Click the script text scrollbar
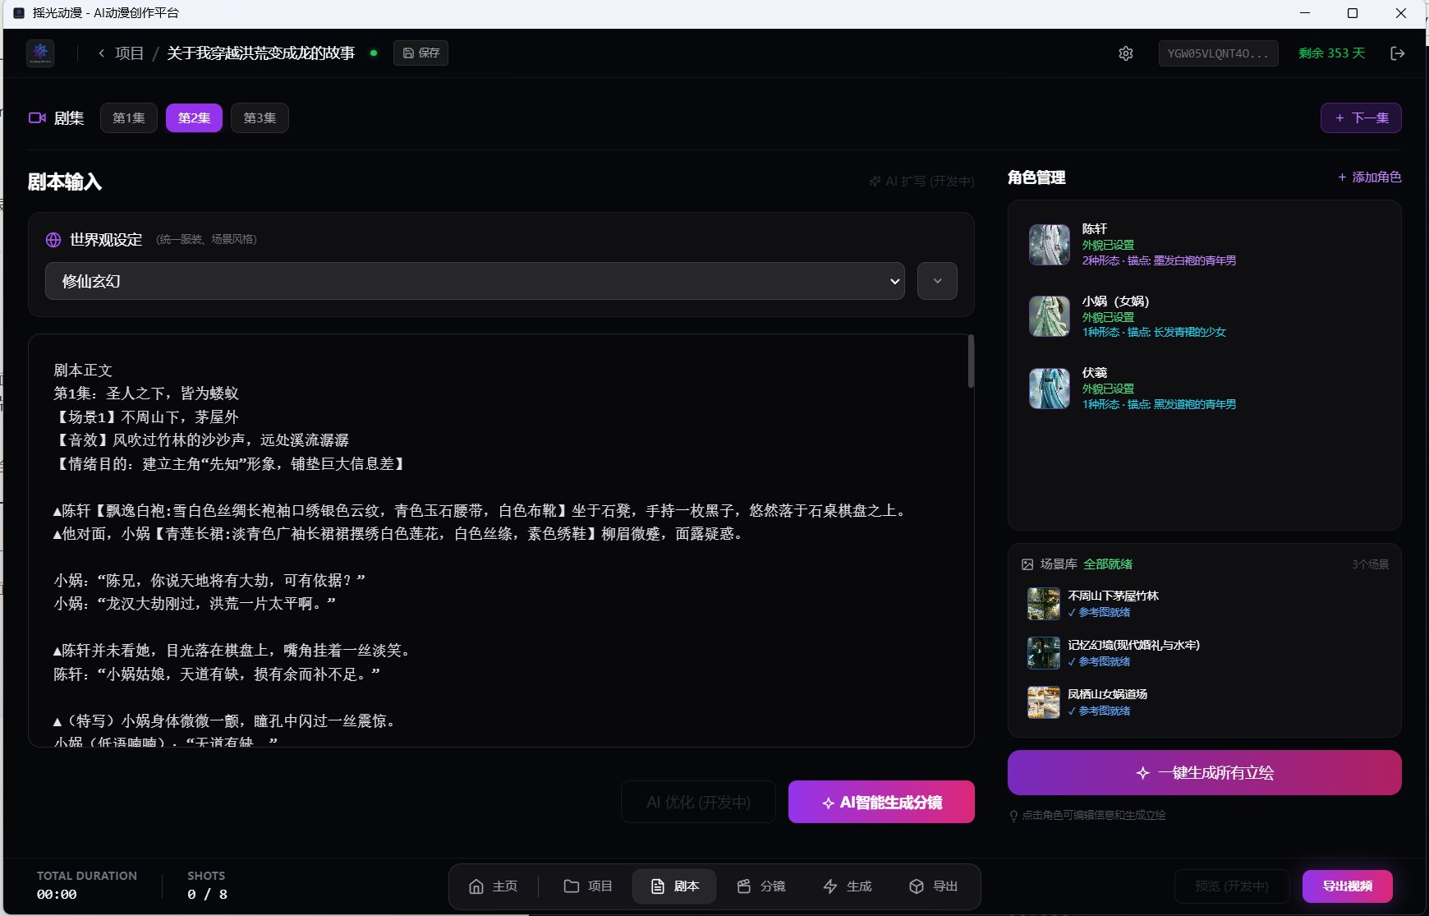Image resolution: width=1429 pixels, height=916 pixels. [x=971, y=361]
